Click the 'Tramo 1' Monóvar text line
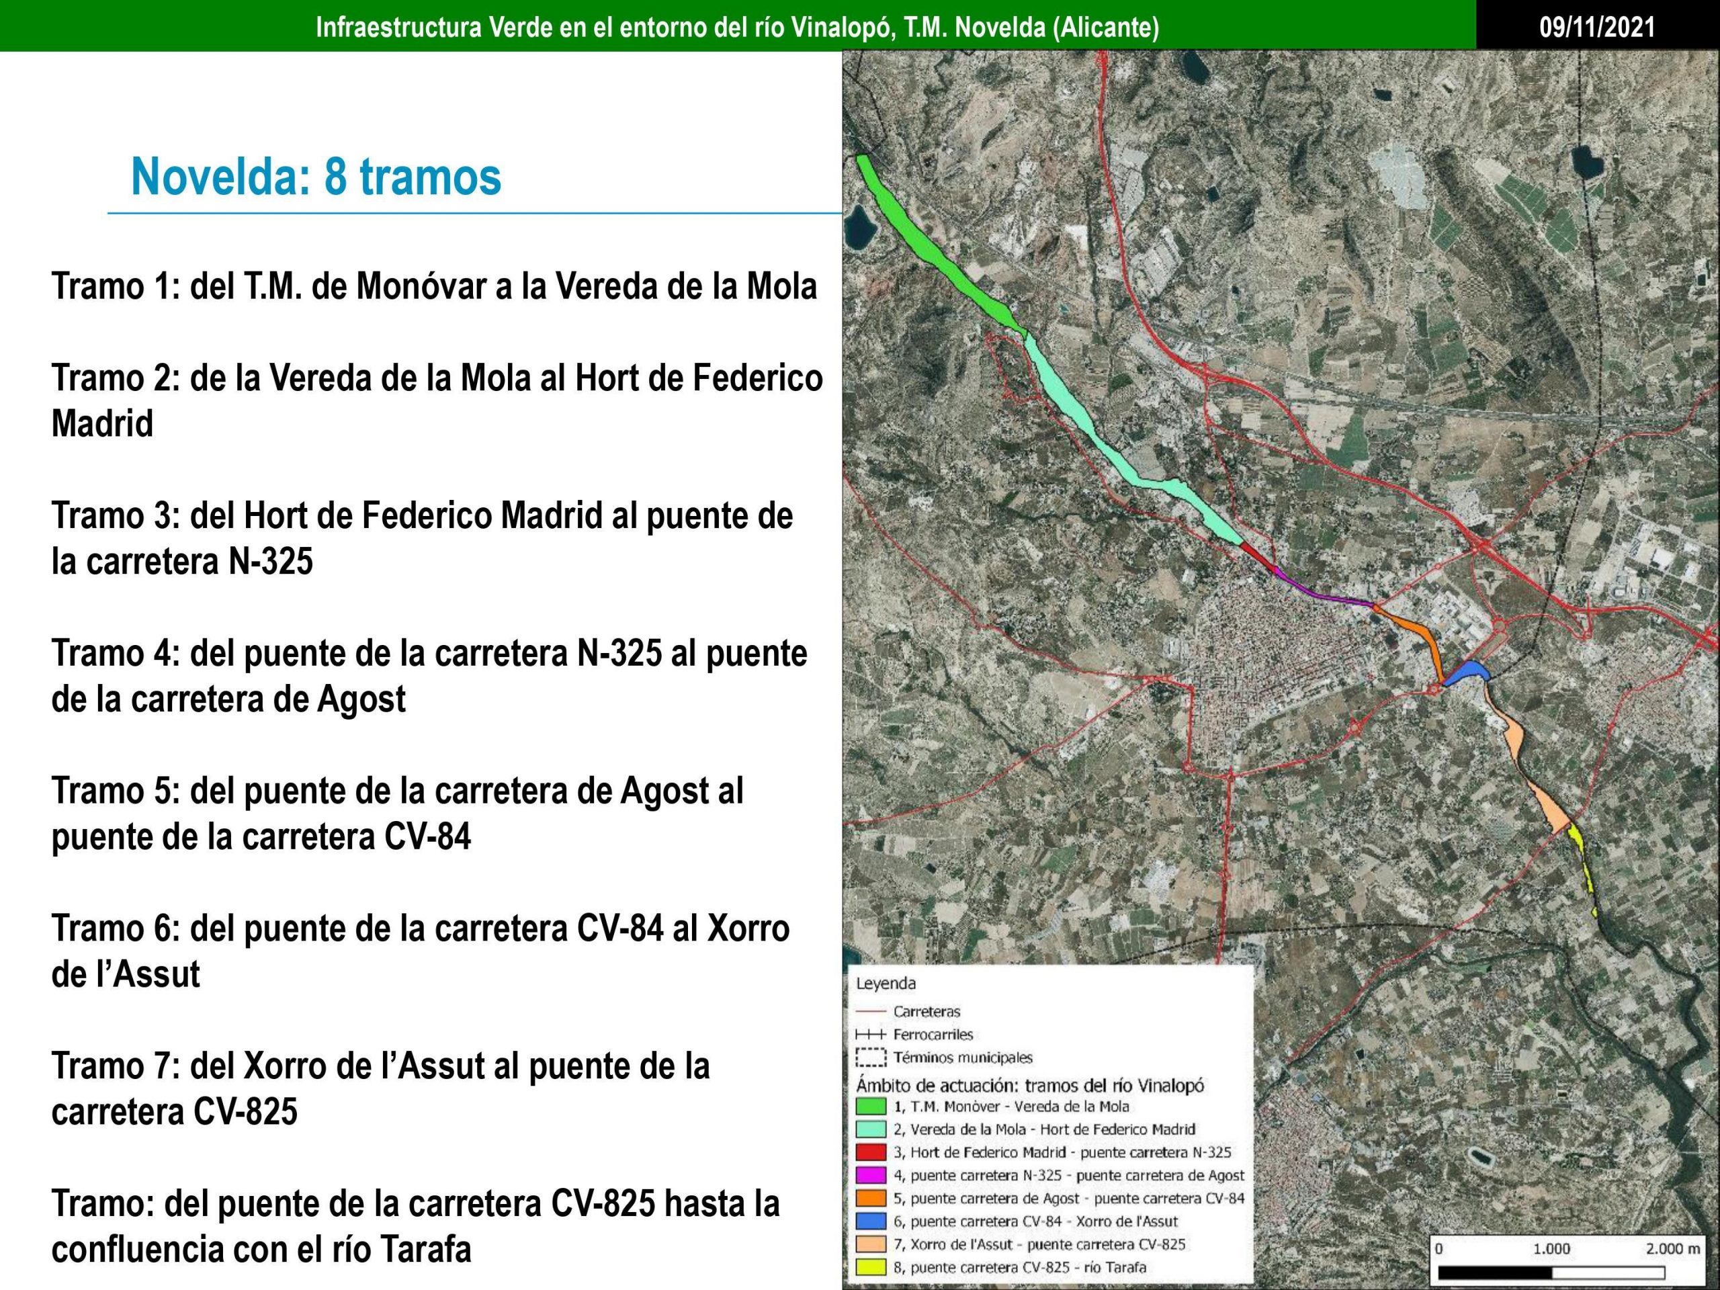The image size is (1720, 1290). coord(434,286)
